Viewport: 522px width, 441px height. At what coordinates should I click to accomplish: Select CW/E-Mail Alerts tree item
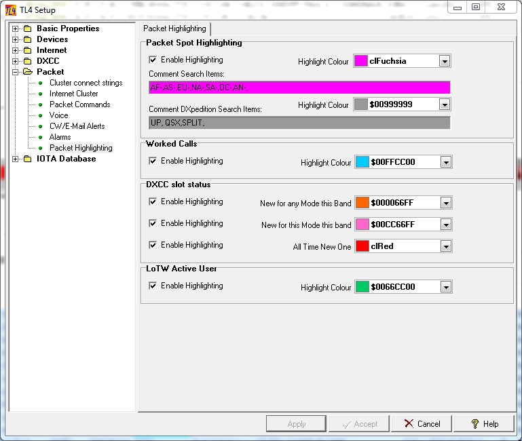pyautogui.click(x=77, y=126)
